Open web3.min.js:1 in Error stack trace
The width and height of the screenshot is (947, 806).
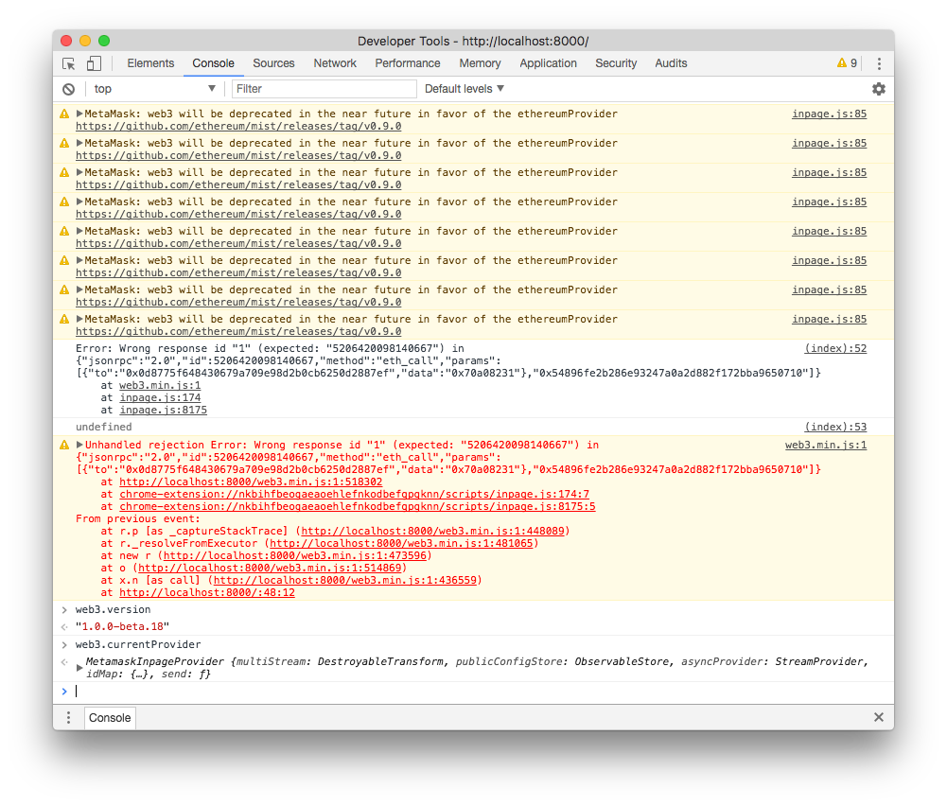160,385
